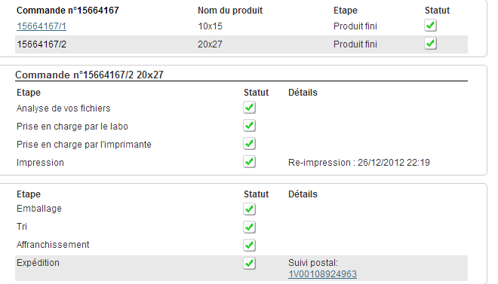The height and width of the screenshot is (284, 498).
Task: Click checkmark for Prise en charge par l'imprimante
Action: point(249,144)
